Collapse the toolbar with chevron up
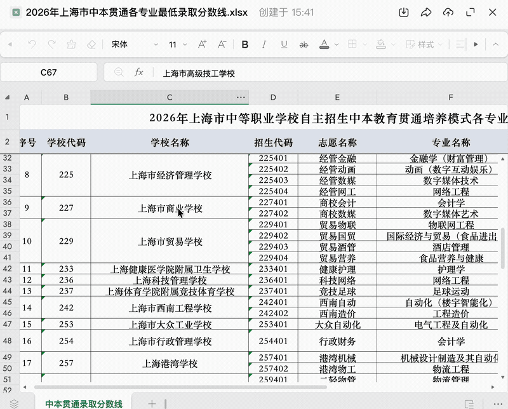Image resolution: width=508 pixels, height=409 pixels. tap(495, 44)
